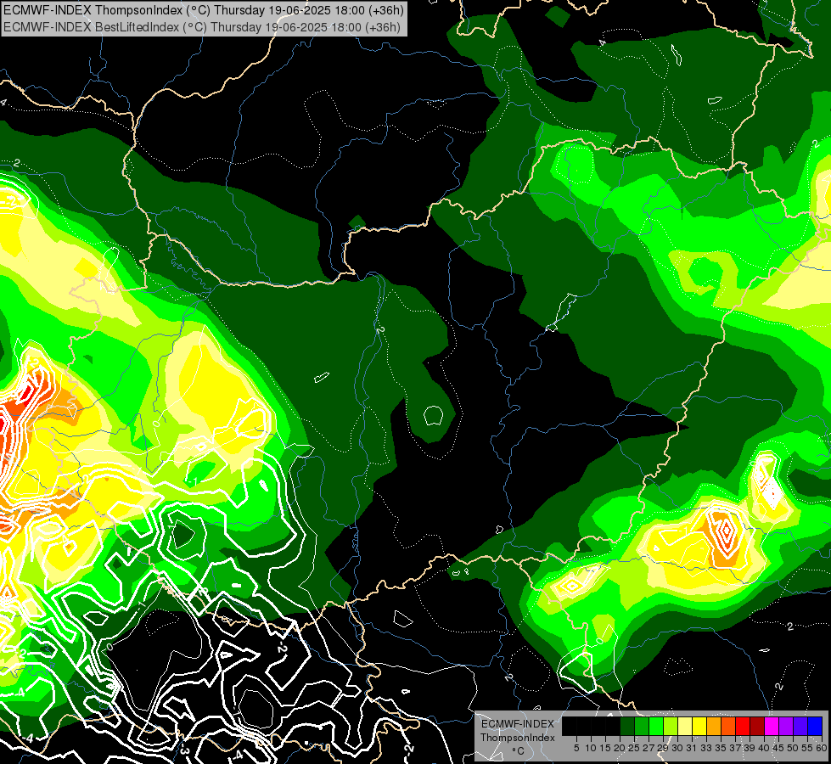Click the dark green 20–25 legend swatch
Screen dimensions: 831x764
coord(627,726)
